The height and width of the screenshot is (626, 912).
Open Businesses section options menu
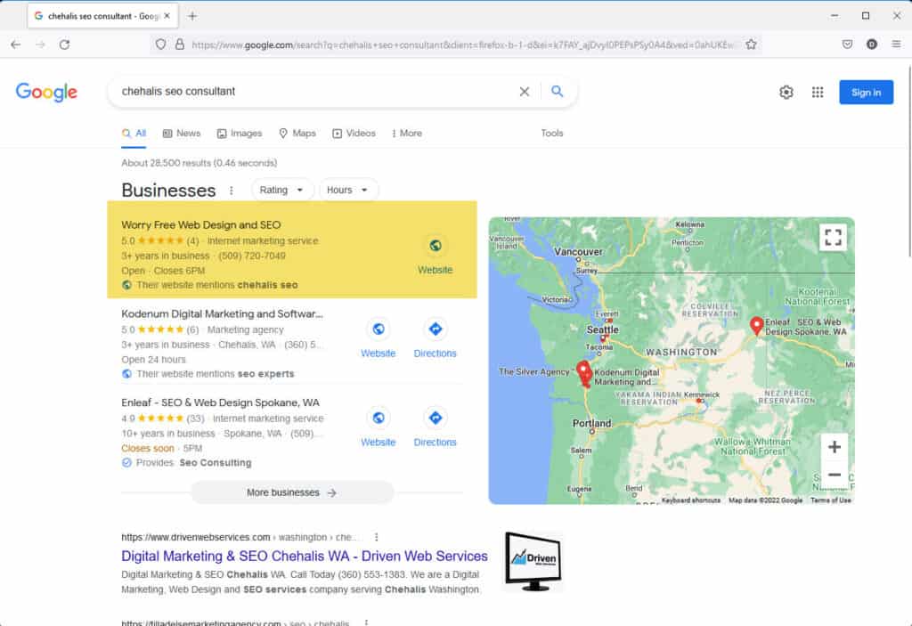click(232, 191)
